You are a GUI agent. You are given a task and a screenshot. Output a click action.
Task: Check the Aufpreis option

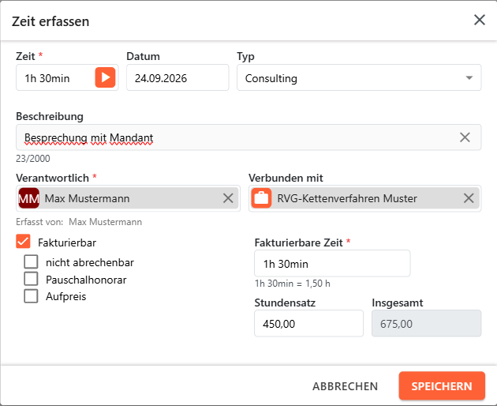(31, 296)
